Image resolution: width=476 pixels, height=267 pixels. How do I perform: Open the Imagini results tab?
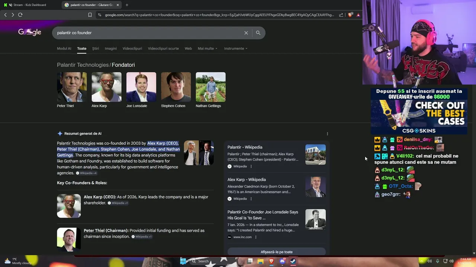coord(111,49)
